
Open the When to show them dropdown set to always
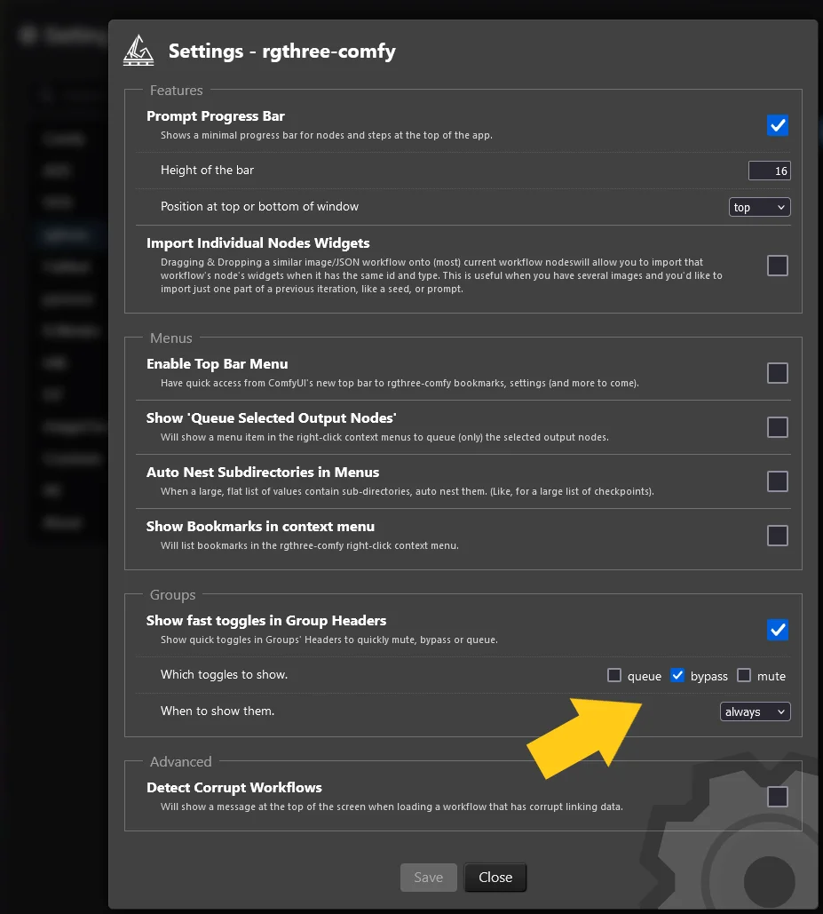[755, 711]
